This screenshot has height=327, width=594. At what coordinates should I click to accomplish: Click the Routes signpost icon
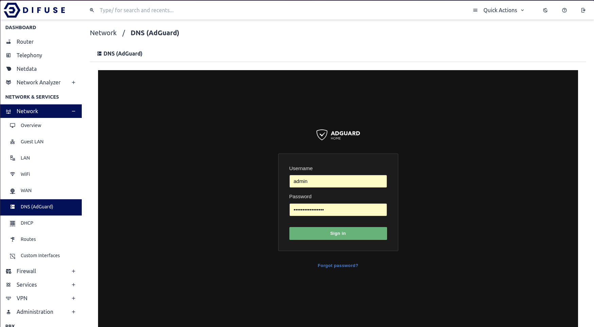pos(13,239)
